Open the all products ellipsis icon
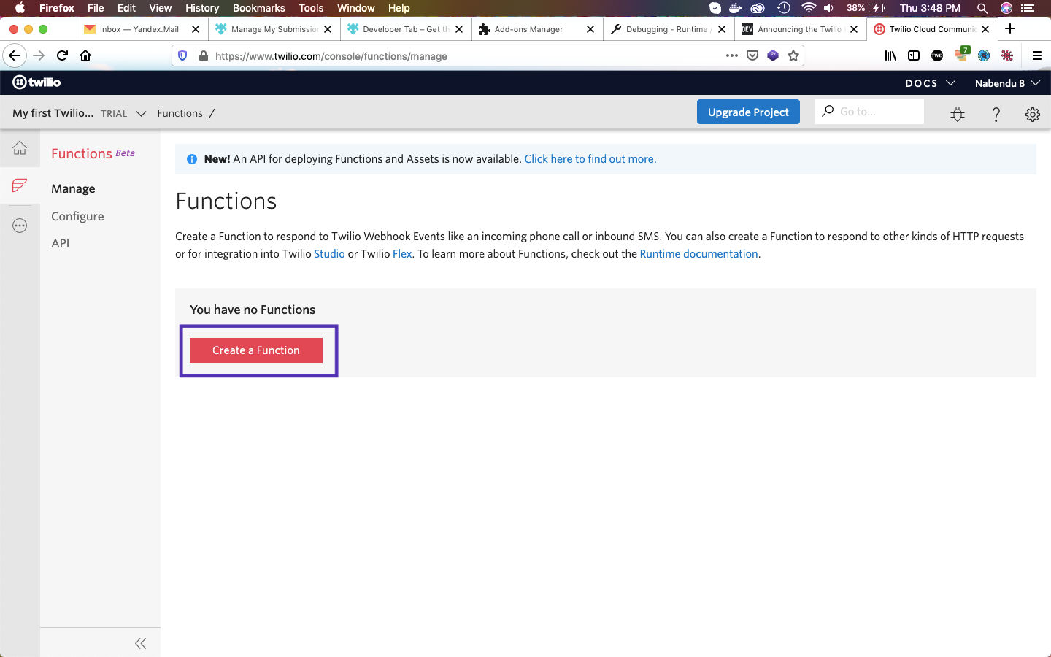 click(x=20, y=226)
